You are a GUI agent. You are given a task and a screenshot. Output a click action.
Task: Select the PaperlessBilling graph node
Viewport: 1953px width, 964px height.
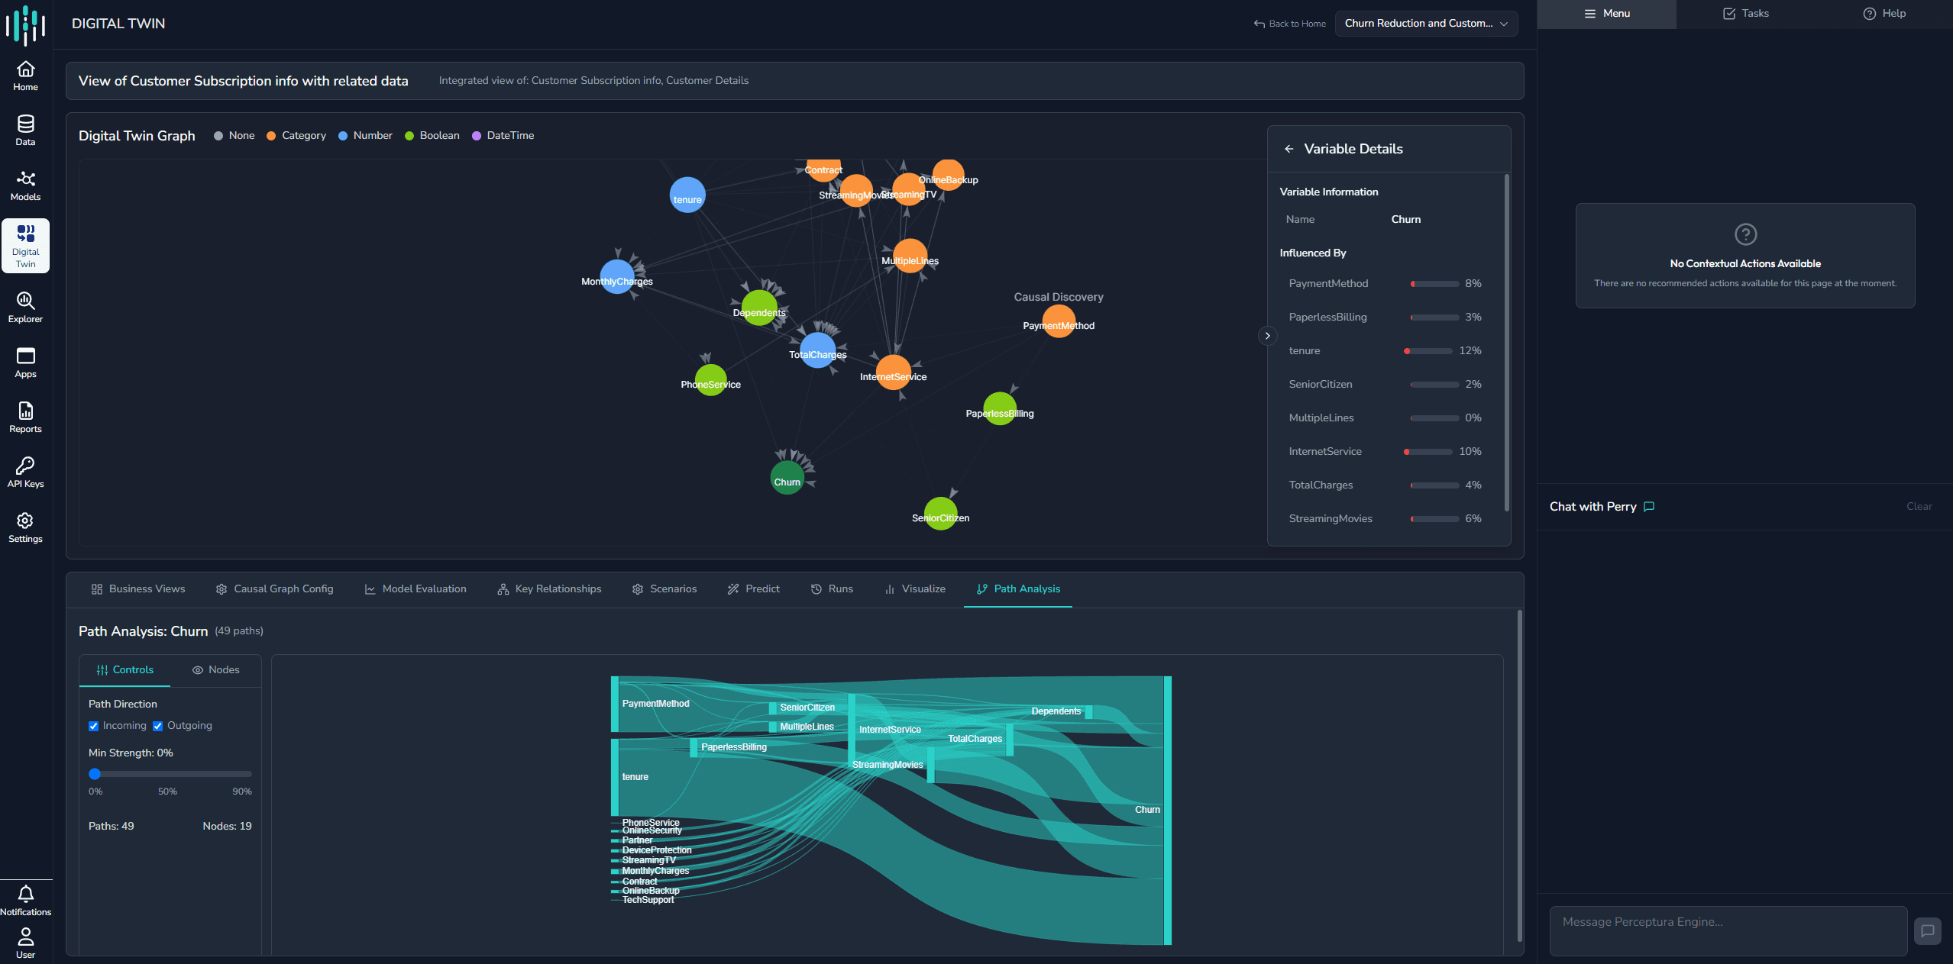tap(1000, 409)
